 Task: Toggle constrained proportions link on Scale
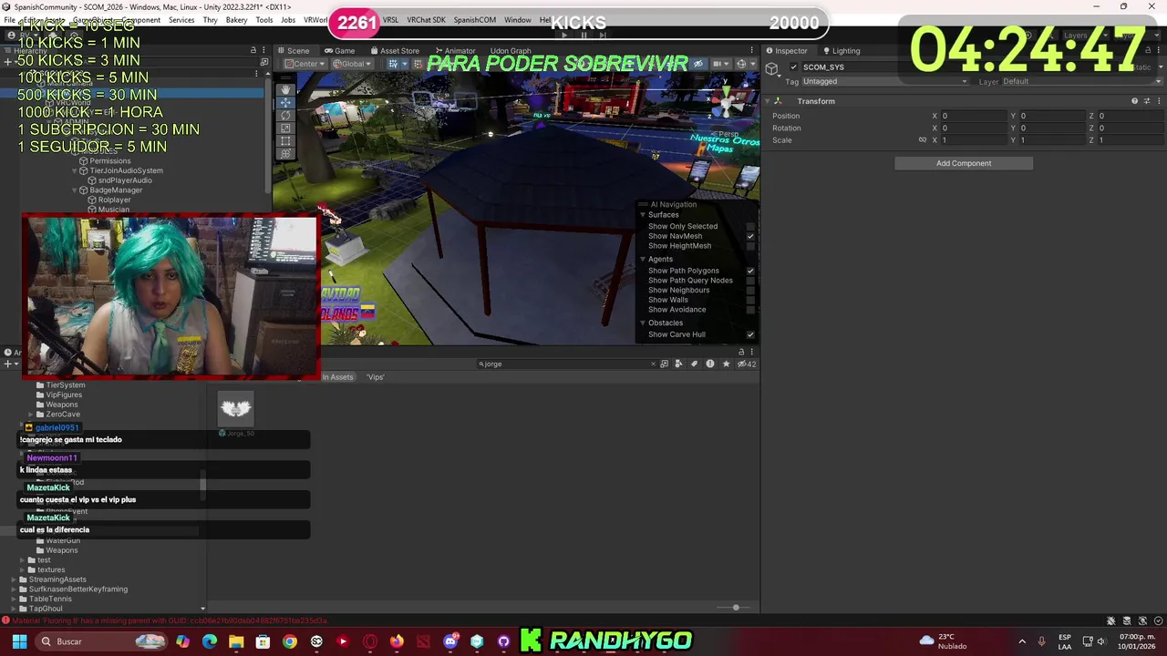tap(922, 140)
